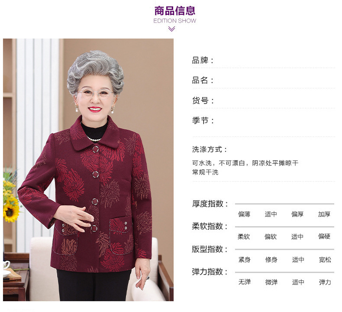Click the double chevron below EDITION SHOW
The width and height of the screenshot is (342, 312).
tap(171, 29)
